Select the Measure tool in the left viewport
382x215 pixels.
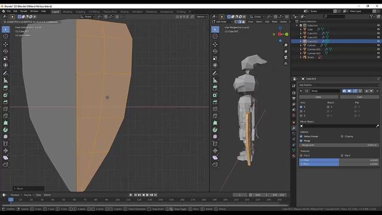point(5,80)
